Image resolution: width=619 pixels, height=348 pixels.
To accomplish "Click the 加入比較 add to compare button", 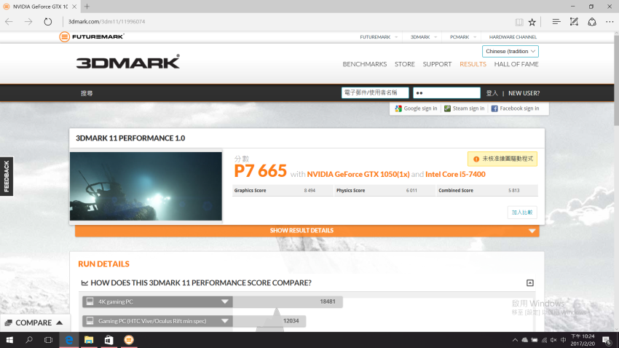I will [x=522, y=213].
